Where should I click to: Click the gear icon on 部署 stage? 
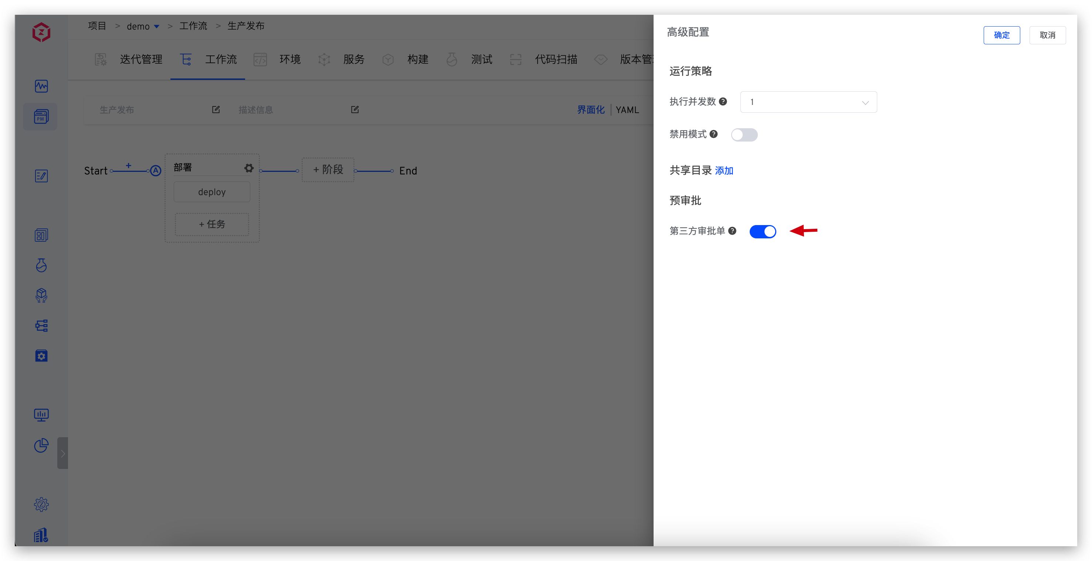coord(248,168)
